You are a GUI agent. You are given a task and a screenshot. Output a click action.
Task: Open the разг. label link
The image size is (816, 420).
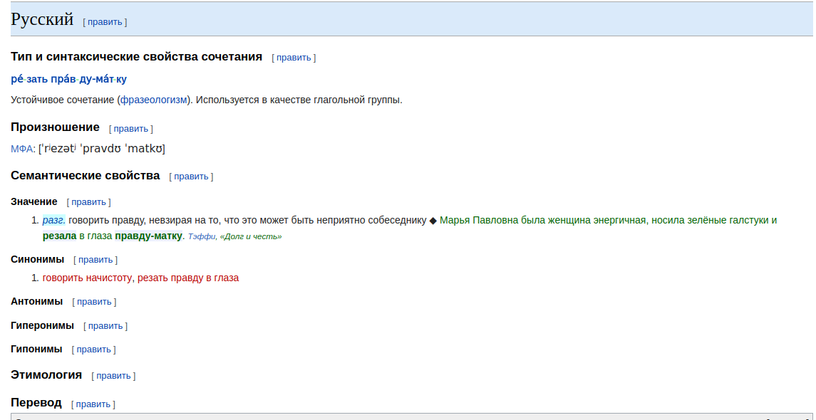54,220
